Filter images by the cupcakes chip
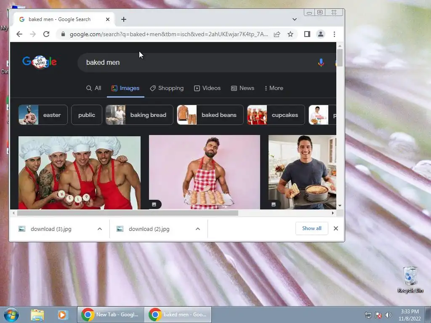431x323 pixels. coord(276,115)
